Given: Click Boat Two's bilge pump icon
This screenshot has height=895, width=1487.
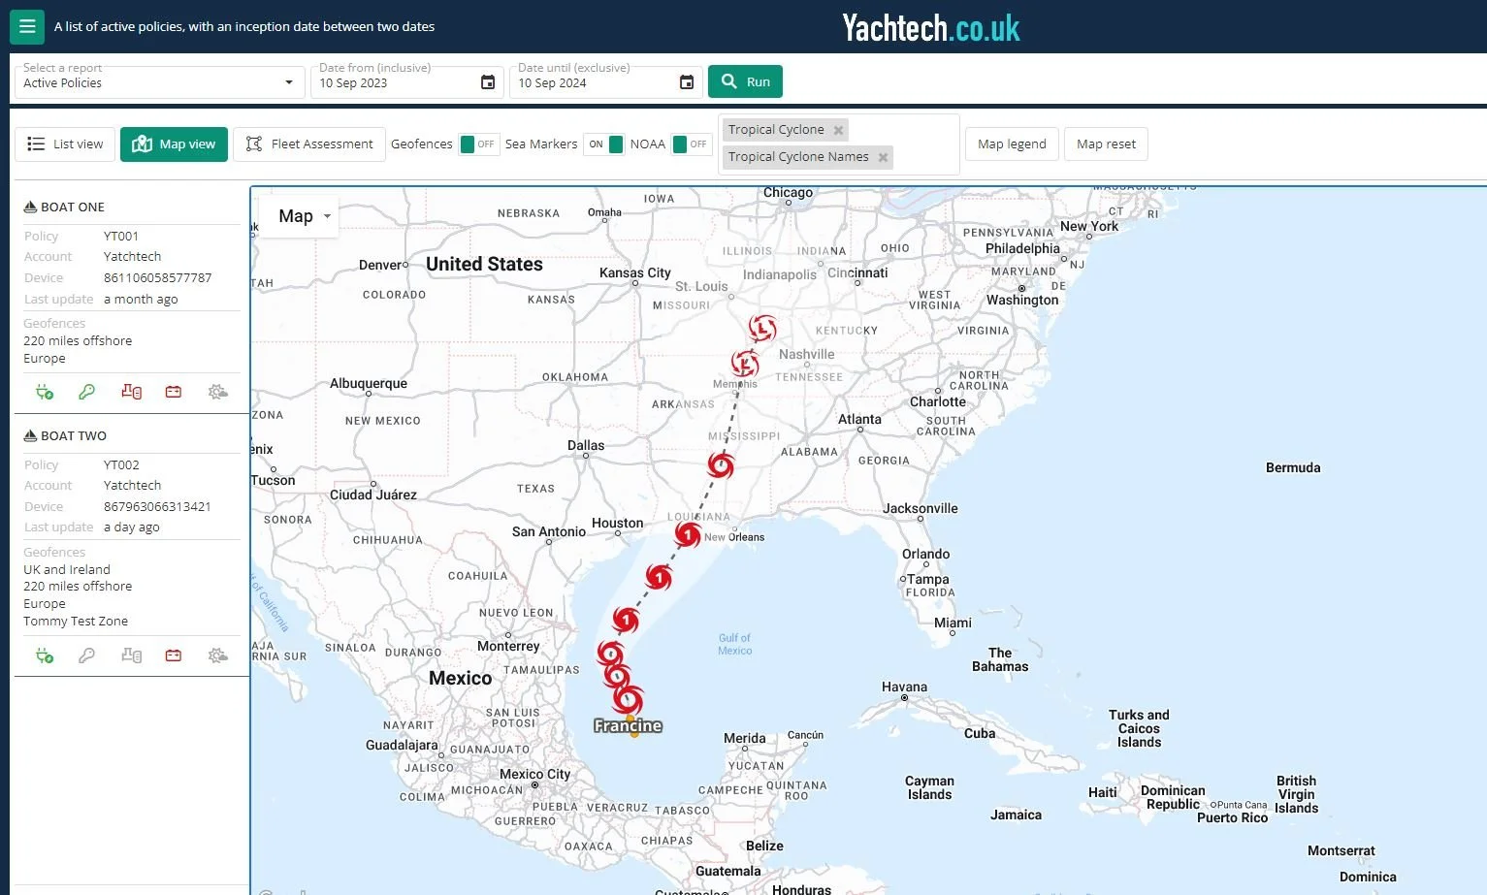Looking at the screenshot, I should coord(131,655).
